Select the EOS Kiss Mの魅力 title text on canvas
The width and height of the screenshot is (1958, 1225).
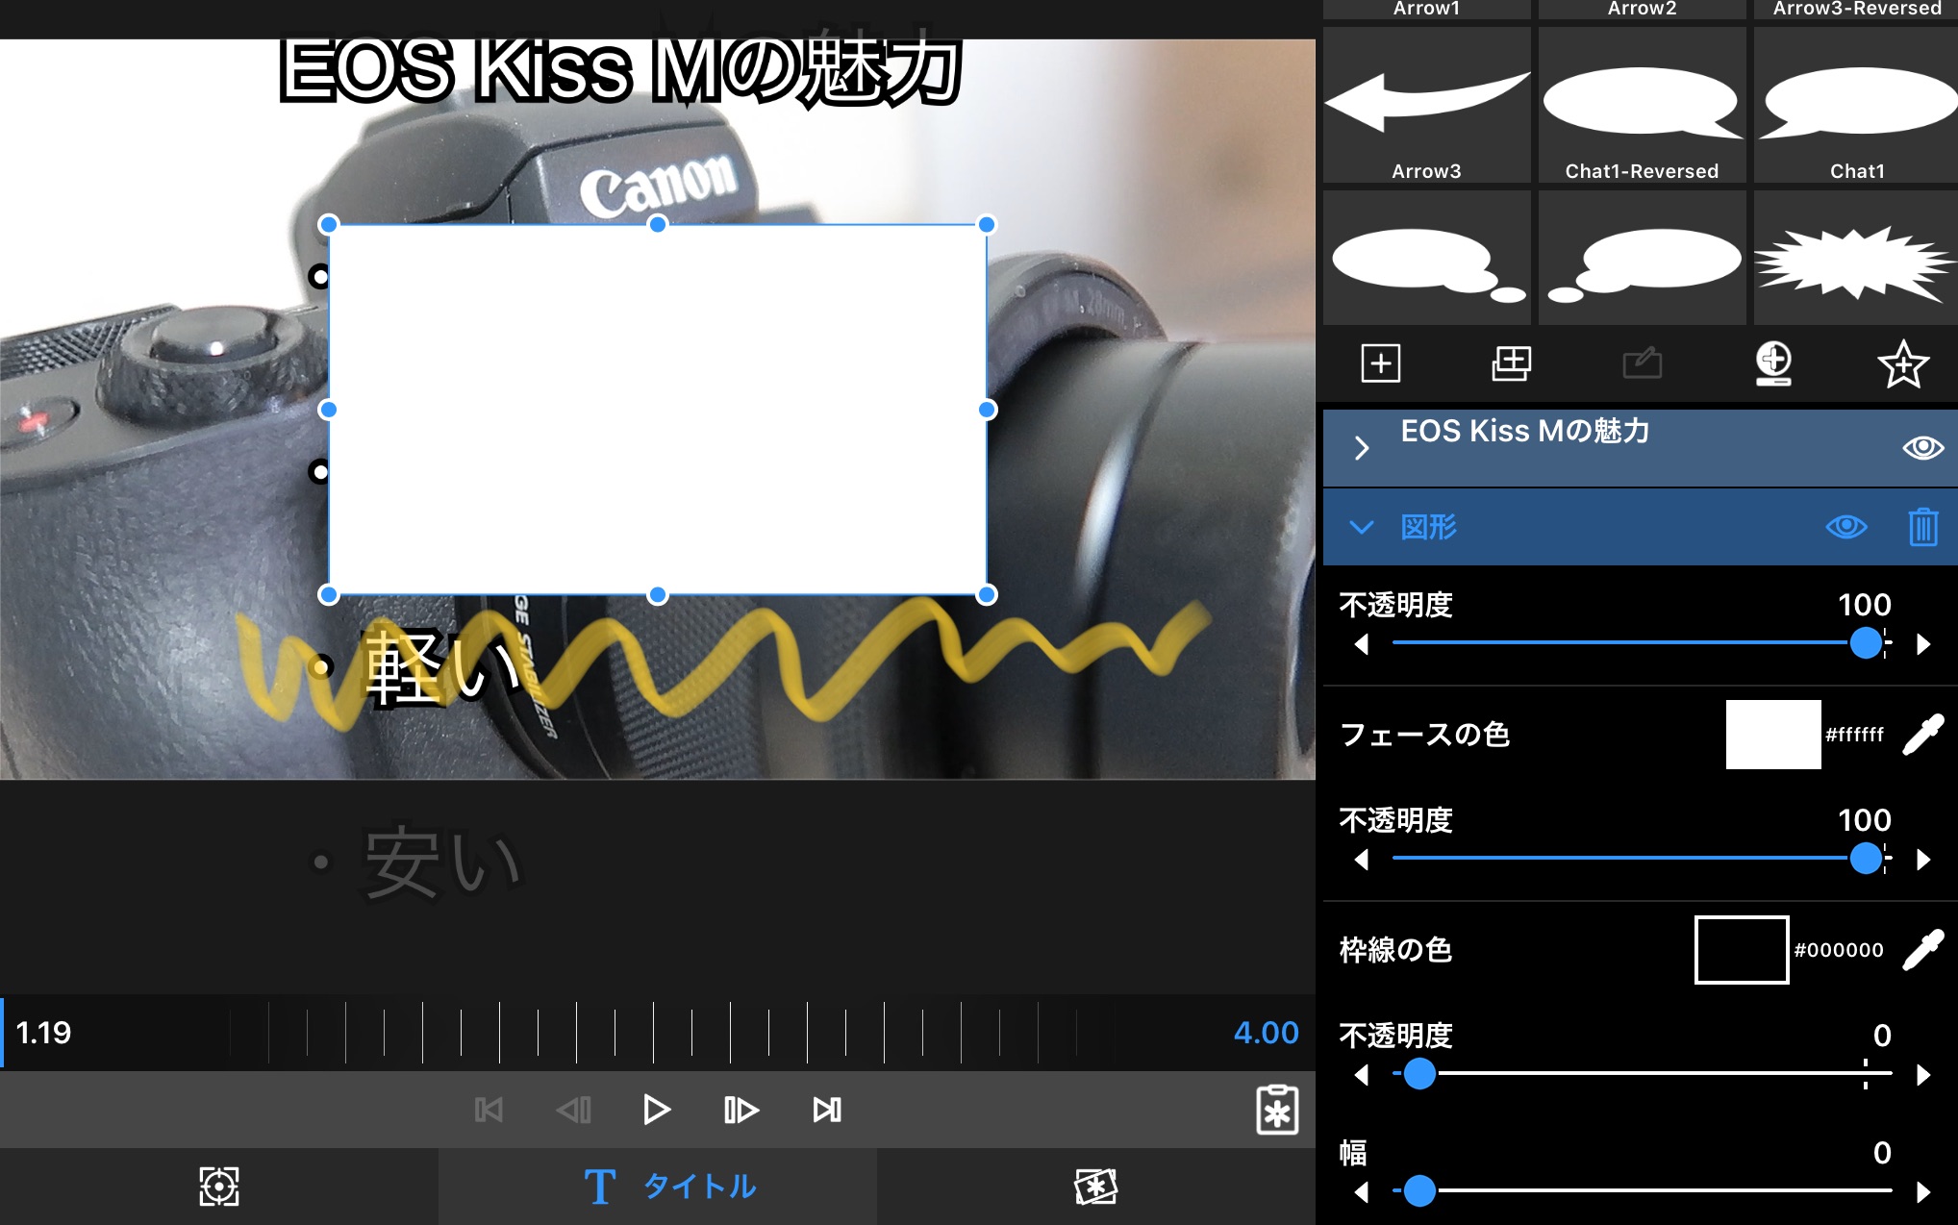(620, 70)
